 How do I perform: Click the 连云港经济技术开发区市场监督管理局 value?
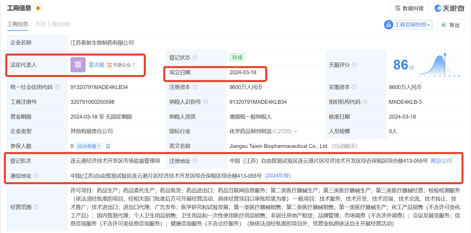115,161
